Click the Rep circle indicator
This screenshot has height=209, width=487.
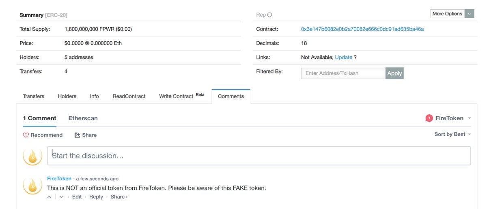pos(270,15)
